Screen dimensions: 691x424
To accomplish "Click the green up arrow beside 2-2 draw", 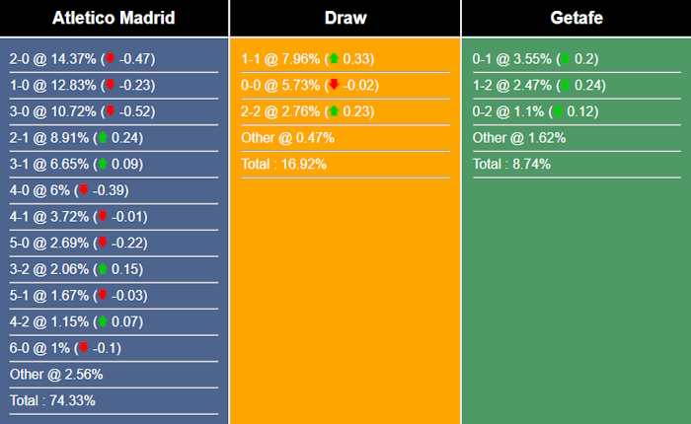I will click(x=335, y=111).
